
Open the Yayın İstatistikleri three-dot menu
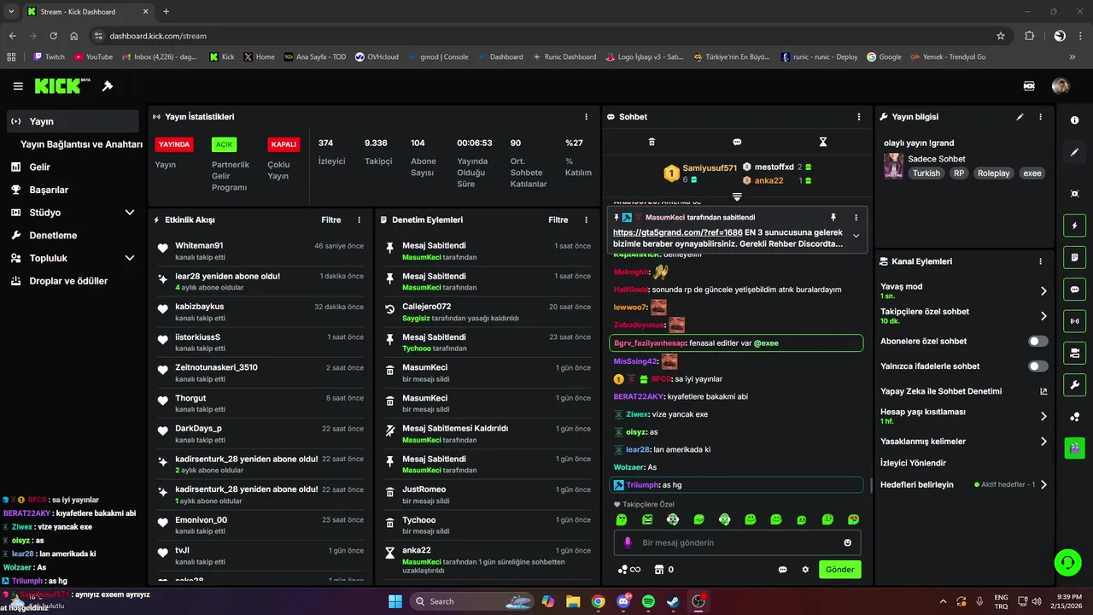(586, 117)
